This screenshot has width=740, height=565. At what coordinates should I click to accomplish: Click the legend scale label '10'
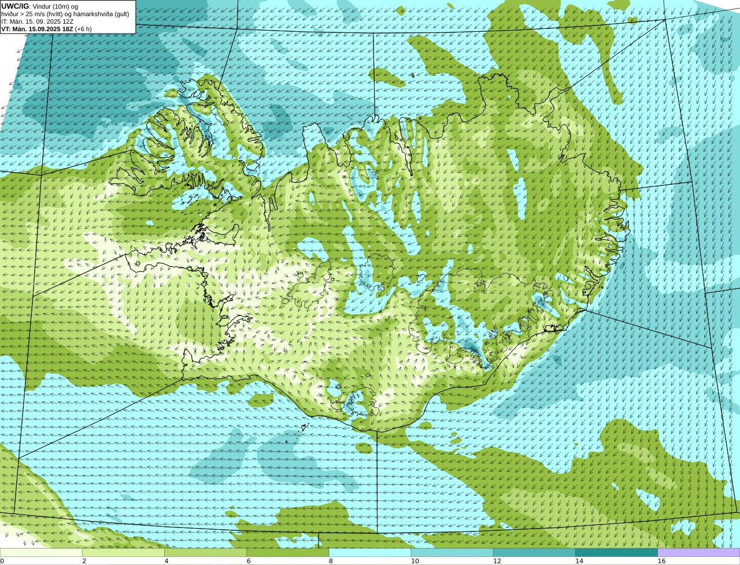pos(415,561)
